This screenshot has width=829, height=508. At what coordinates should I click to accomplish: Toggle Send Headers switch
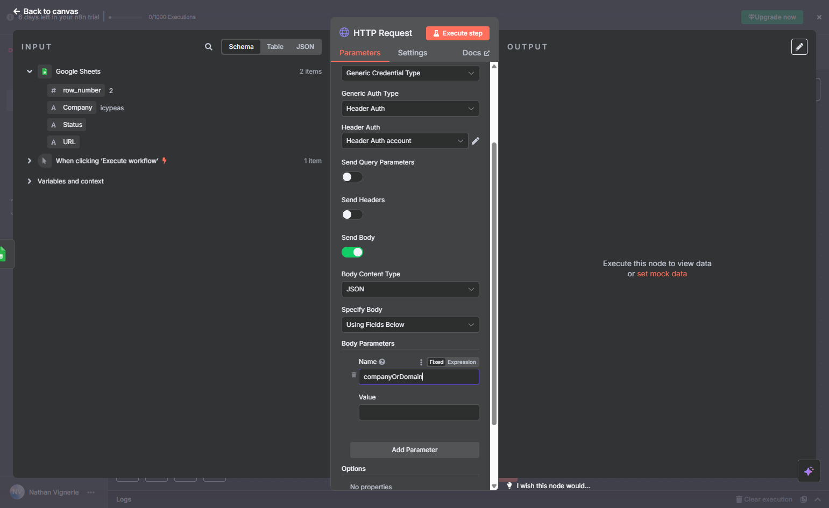(x=352, y=214)
